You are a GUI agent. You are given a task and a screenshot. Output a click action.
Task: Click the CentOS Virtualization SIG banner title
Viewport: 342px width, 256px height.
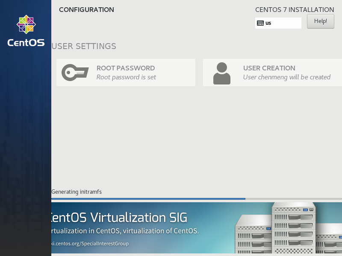tap(120, 218)
